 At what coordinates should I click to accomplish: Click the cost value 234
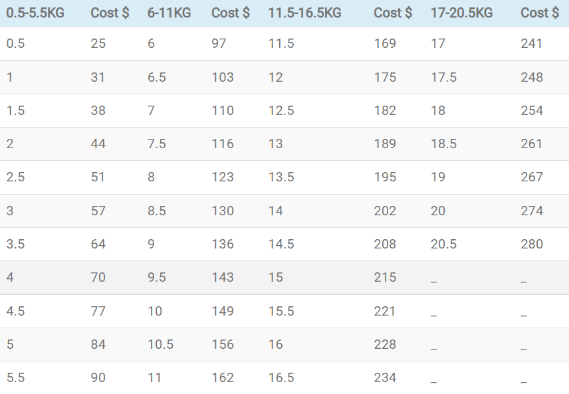(385, 378)
